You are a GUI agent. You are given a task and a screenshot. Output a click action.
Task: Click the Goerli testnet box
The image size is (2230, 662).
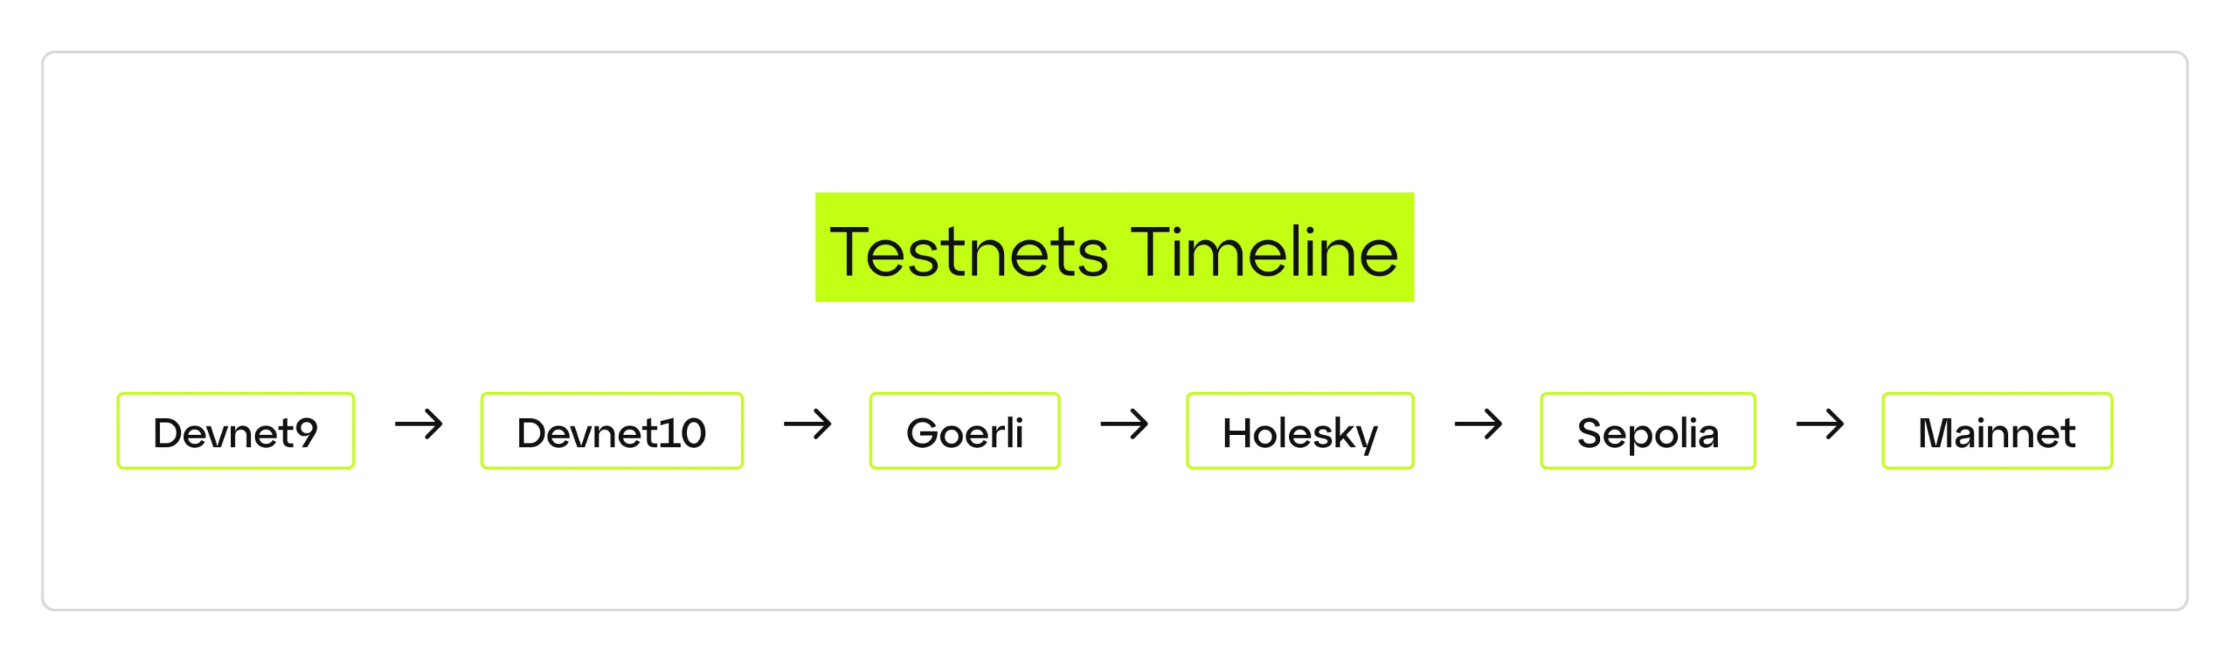pyautogui.click(x=964, y=431)
